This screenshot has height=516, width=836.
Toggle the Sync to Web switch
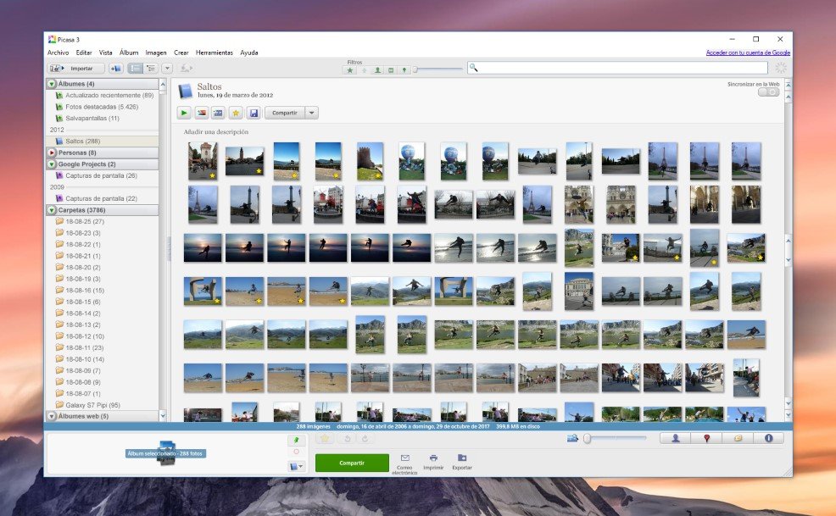pos(768,92)
